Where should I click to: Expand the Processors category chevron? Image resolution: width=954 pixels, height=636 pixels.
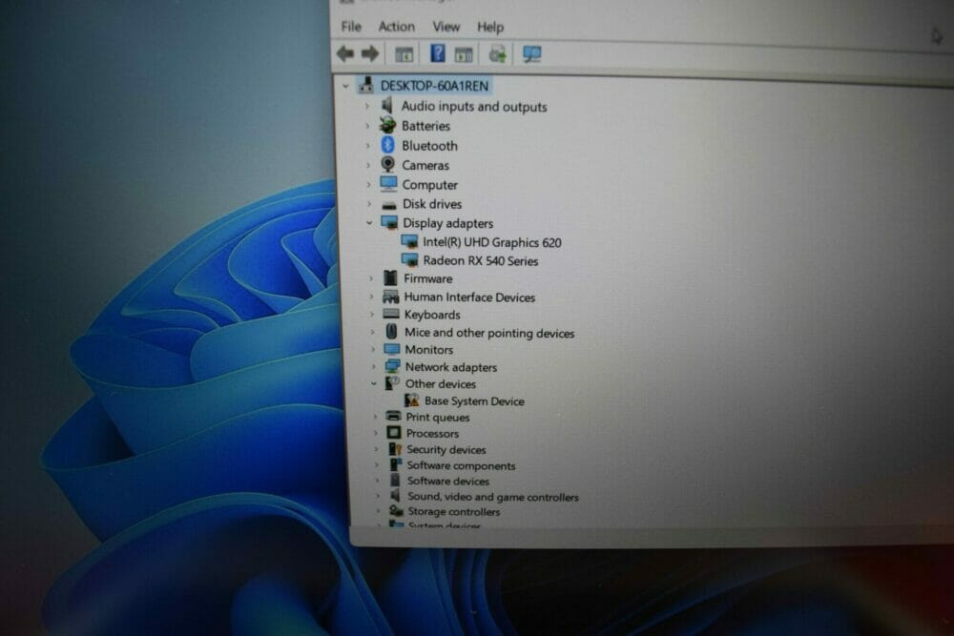(x=375, y=433)
